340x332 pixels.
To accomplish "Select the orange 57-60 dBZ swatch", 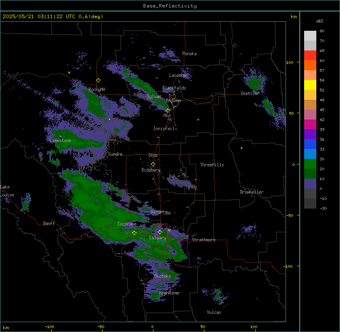I will (310, 65).
